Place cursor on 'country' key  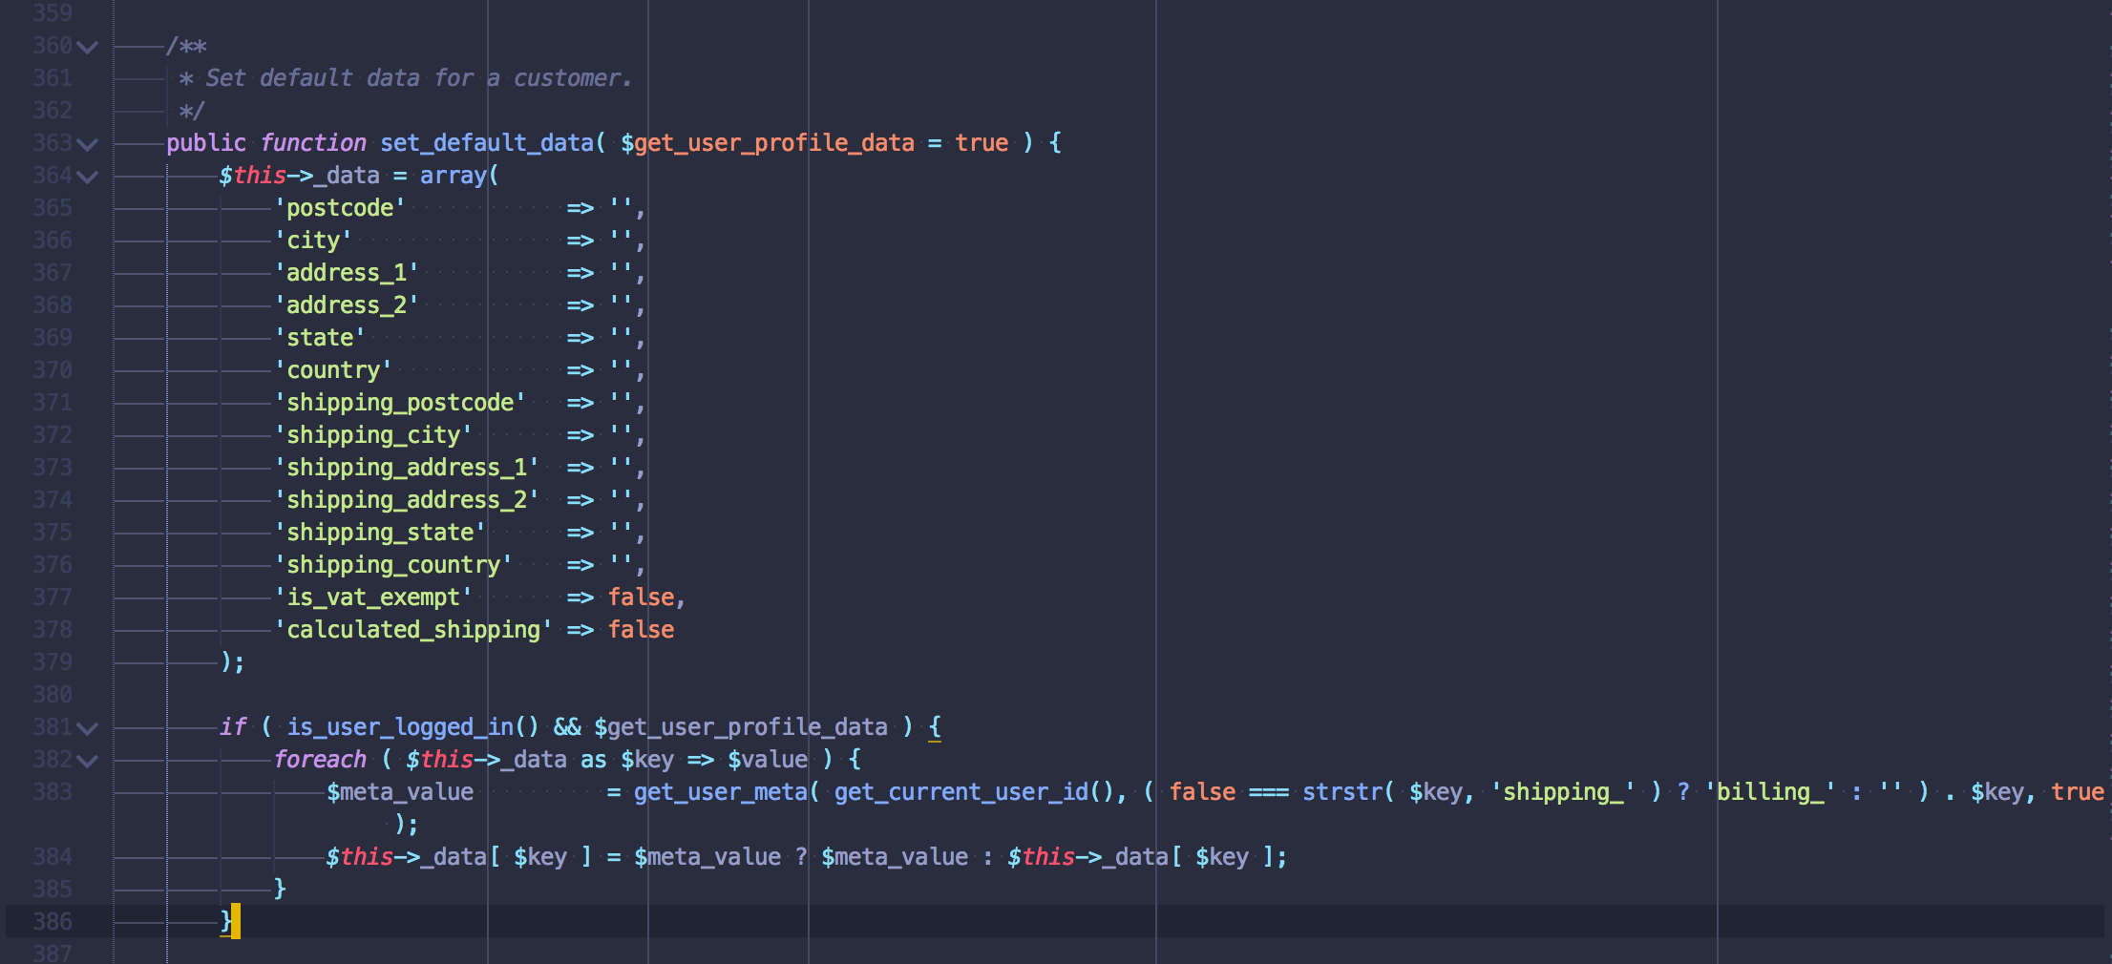tap(333, 370)
